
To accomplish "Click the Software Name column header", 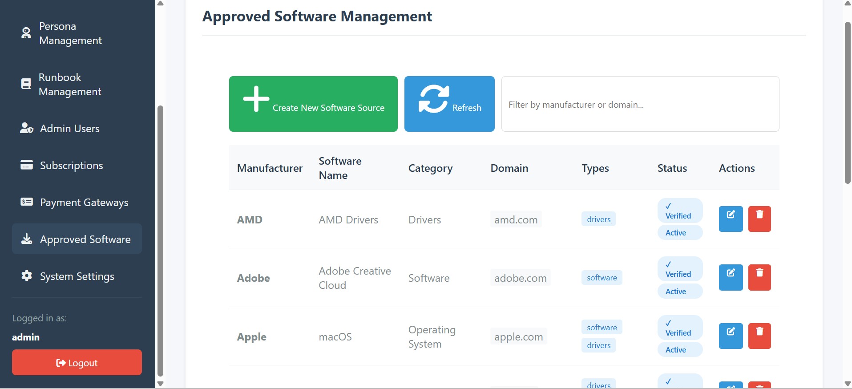I will 340,168.
